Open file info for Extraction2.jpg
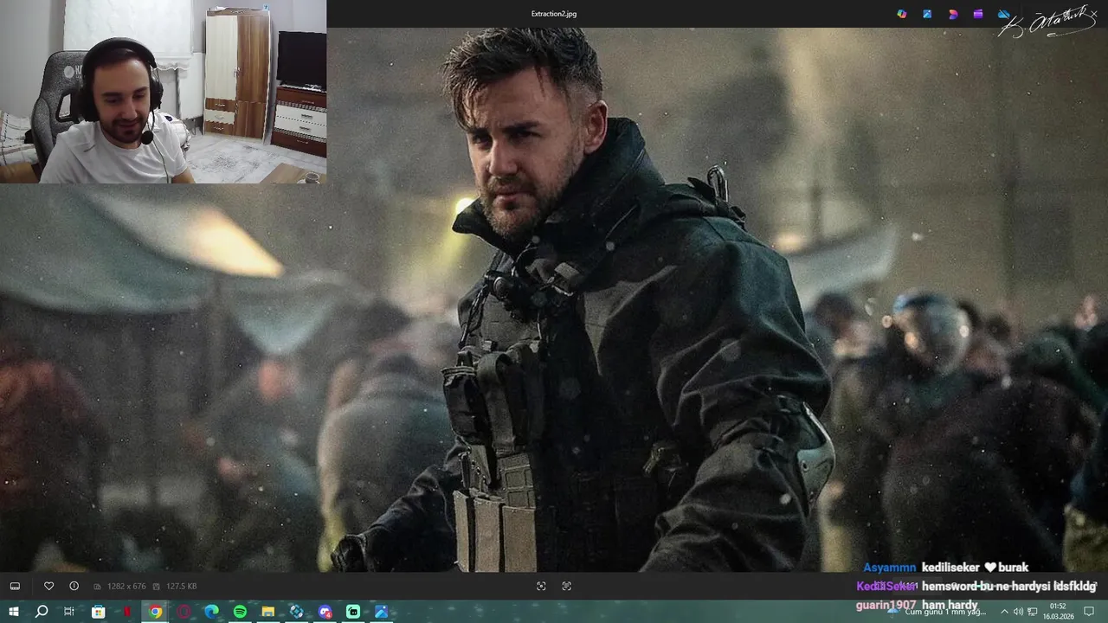This screenshot has width=1108, height=623. [74, 586]
